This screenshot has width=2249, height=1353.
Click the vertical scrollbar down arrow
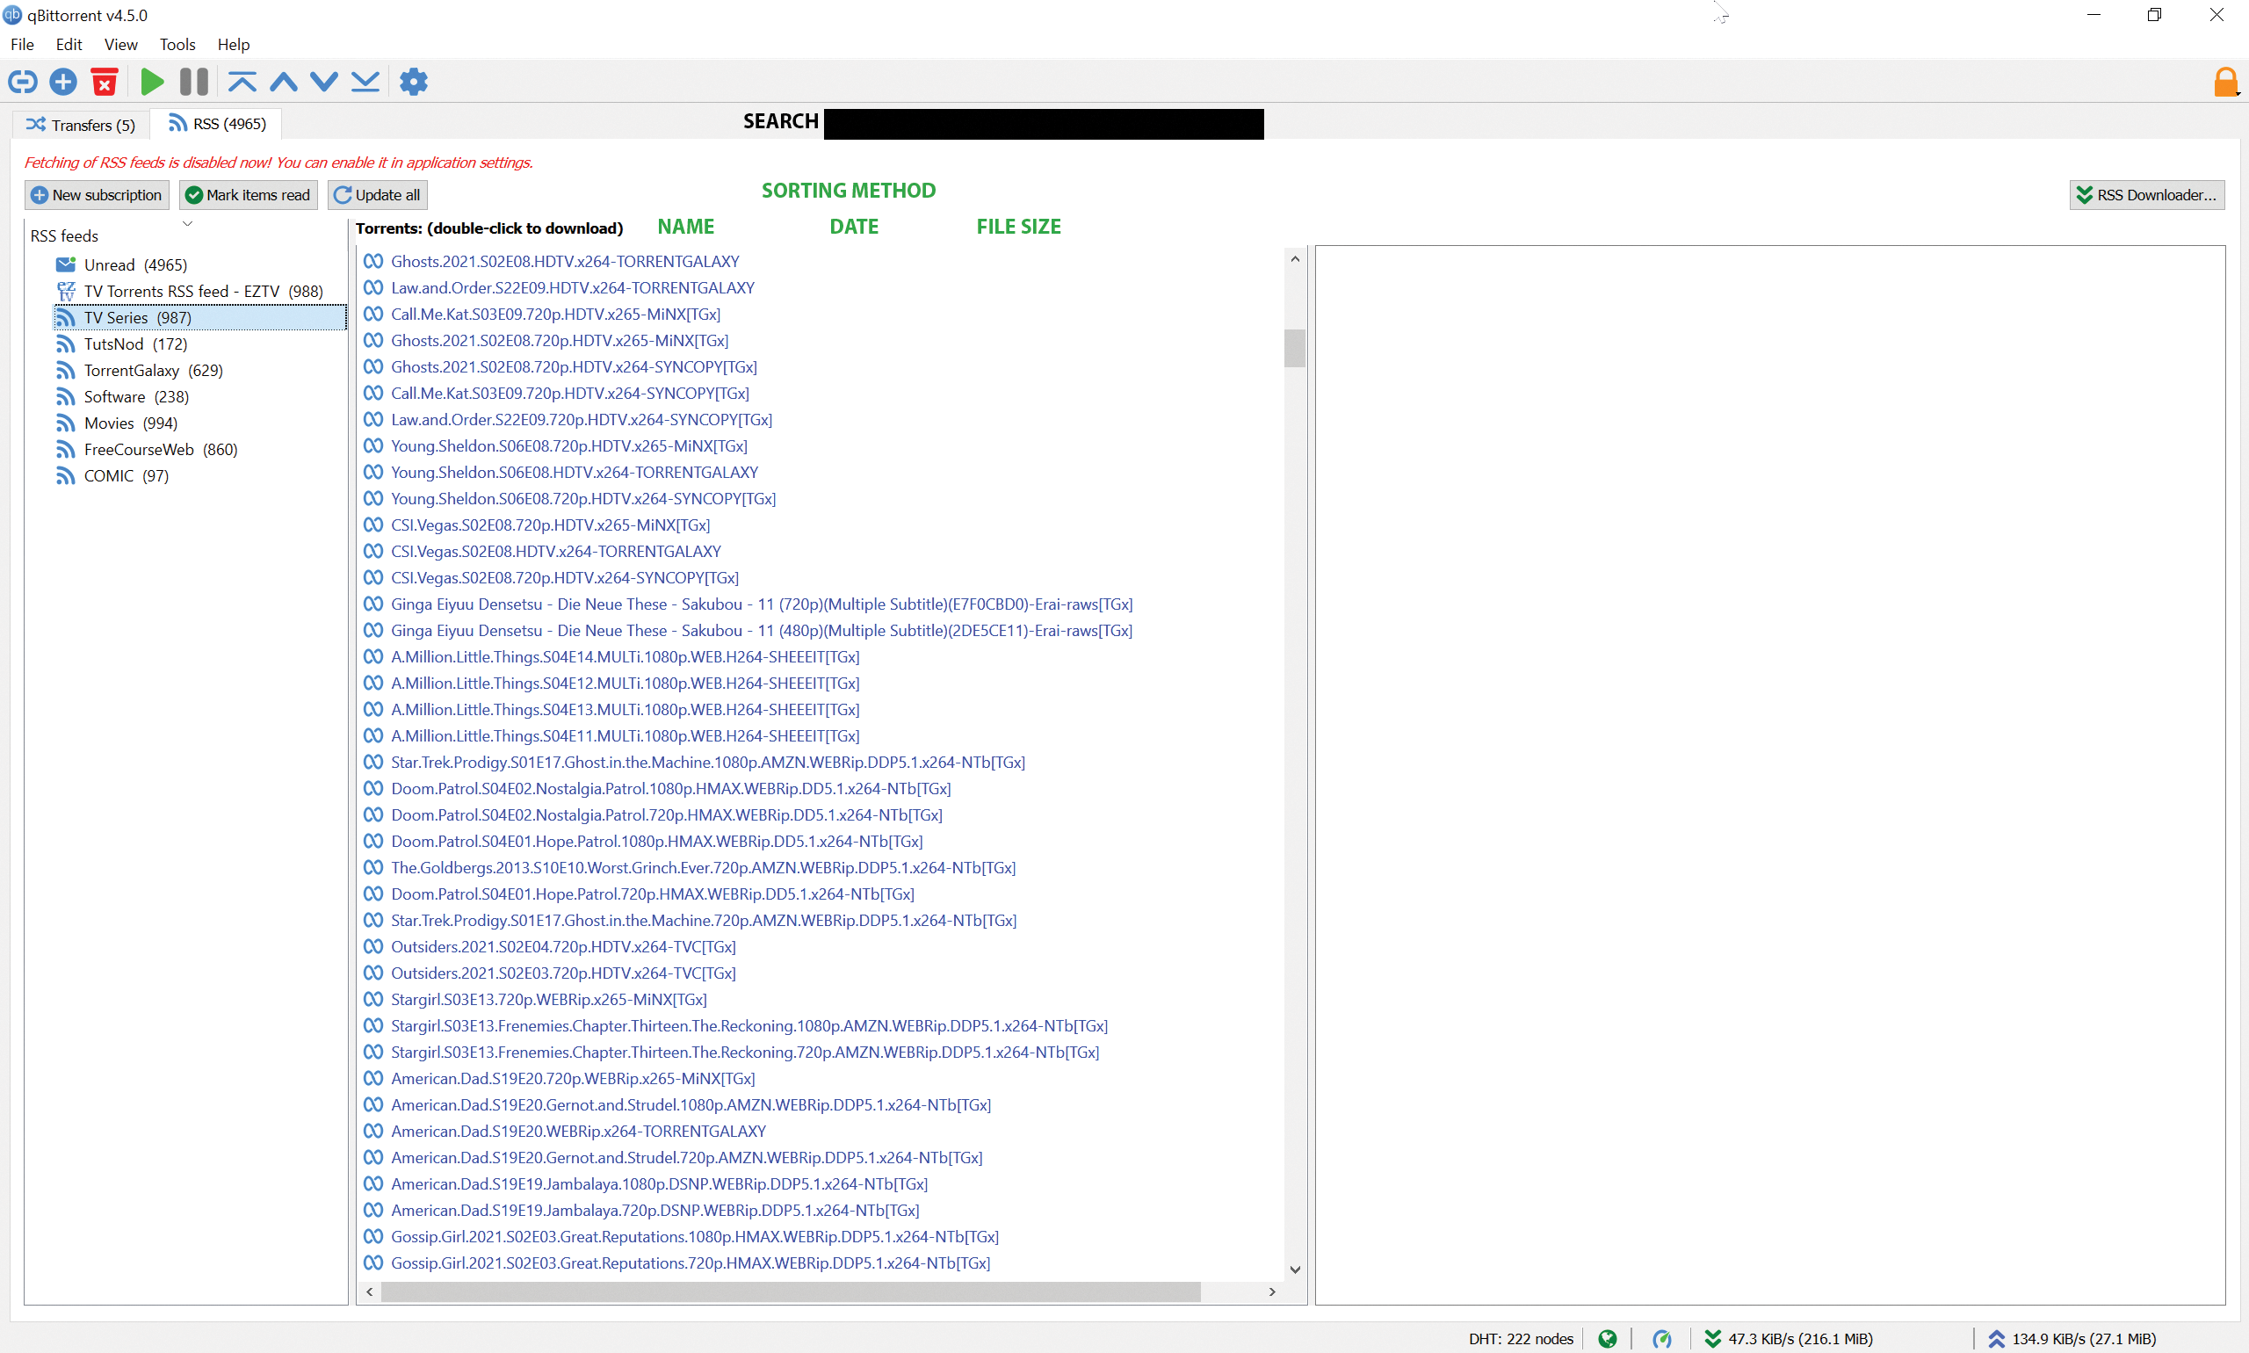click(x=1295, y=1270)
